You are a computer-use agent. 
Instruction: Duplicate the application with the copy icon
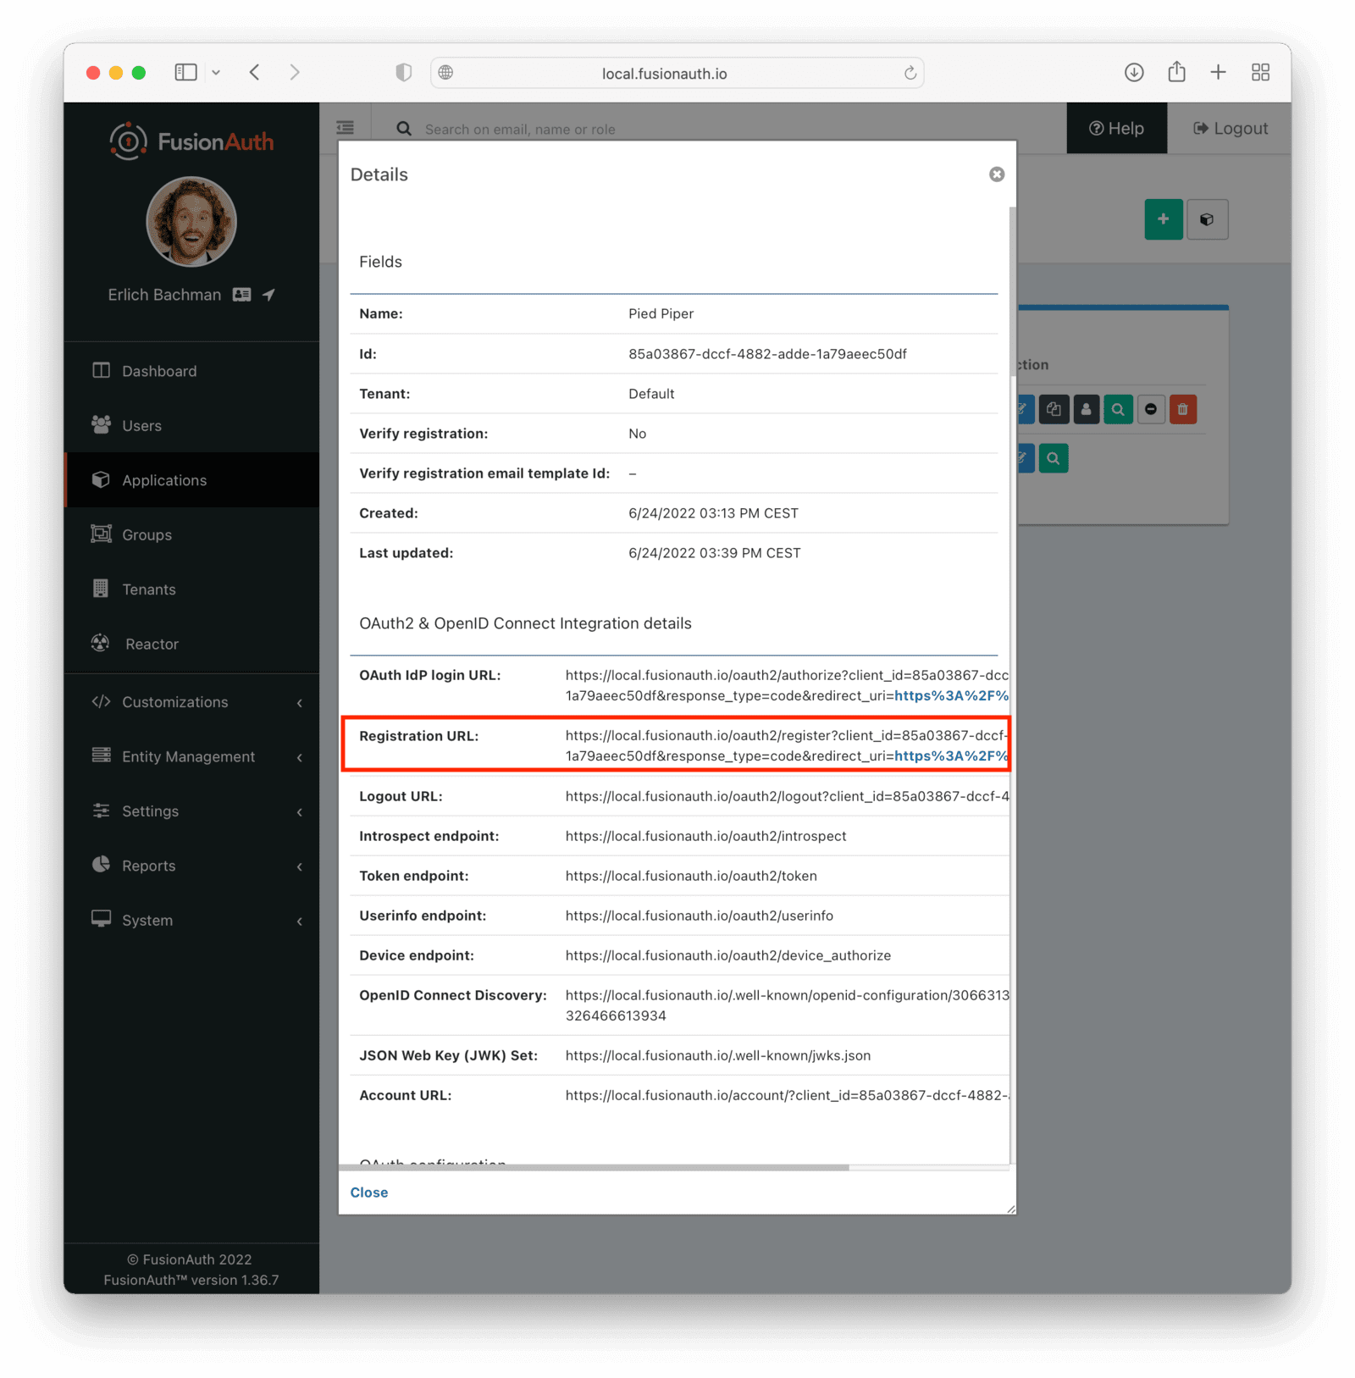[1054, 409]
